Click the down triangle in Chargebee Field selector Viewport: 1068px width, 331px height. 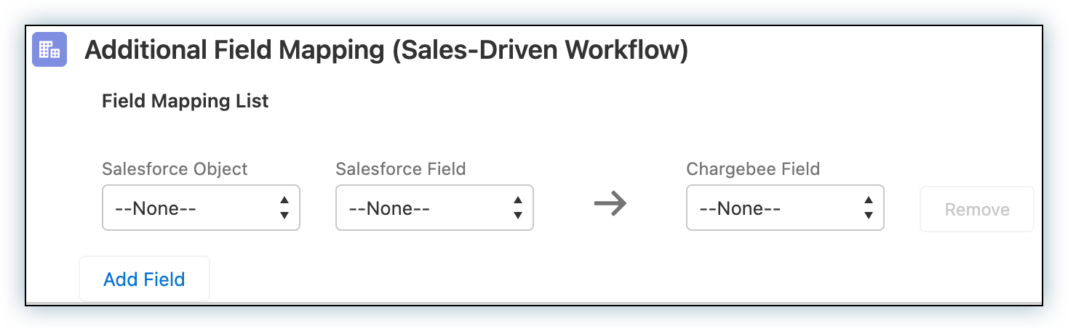point(869,216)
